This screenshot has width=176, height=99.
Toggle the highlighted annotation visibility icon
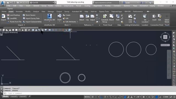click(125, 97)
